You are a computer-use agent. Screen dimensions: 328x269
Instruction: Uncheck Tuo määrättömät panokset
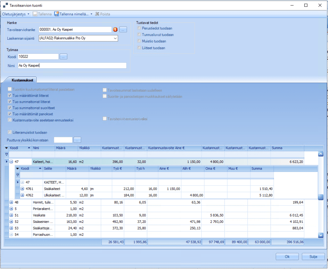coord(10,114)
